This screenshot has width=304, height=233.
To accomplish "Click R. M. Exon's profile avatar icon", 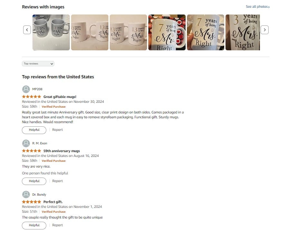I will (x=26, y=143).
